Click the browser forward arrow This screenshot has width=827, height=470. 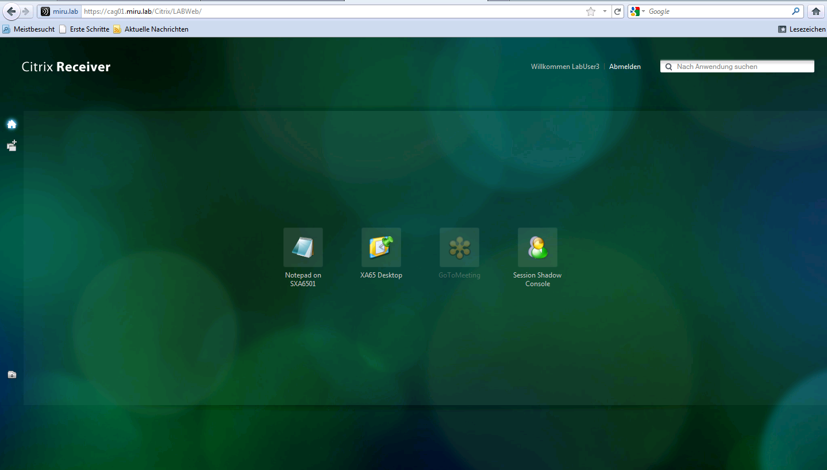pyautogui.click(x=26, y=11)
